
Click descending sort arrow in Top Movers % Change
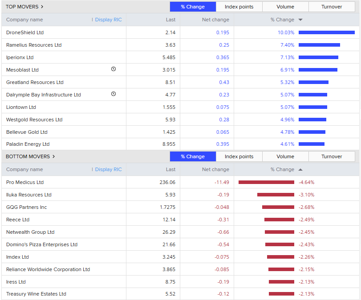(x=300, y=20)
